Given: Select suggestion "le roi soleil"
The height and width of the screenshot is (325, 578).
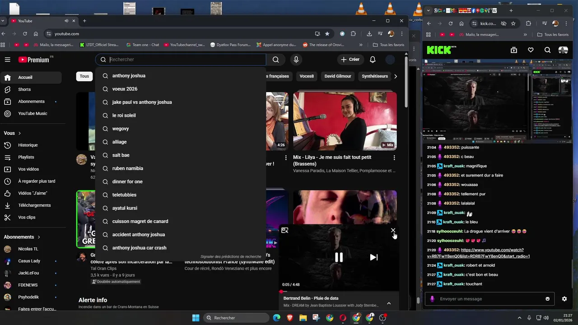Looking at the screenshot, I should tap(181, 116).
